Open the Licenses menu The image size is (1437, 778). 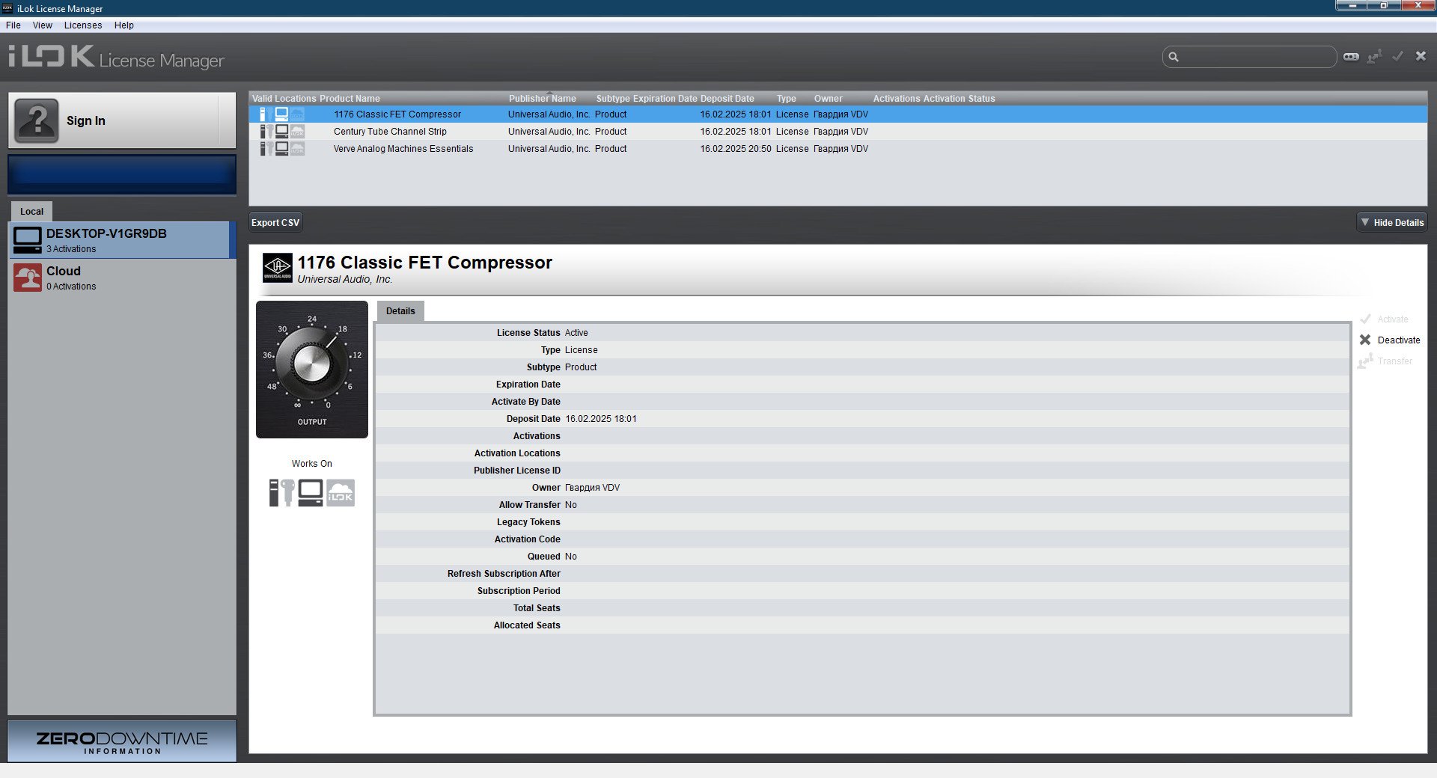[83, 25]
